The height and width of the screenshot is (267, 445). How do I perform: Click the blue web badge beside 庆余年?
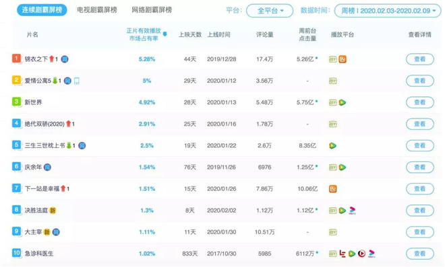click(x=47, y=167)
